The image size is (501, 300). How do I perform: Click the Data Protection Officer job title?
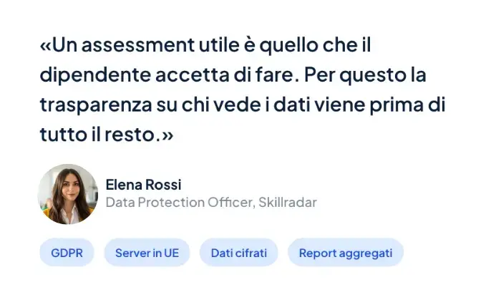click(x=180, y=202)
